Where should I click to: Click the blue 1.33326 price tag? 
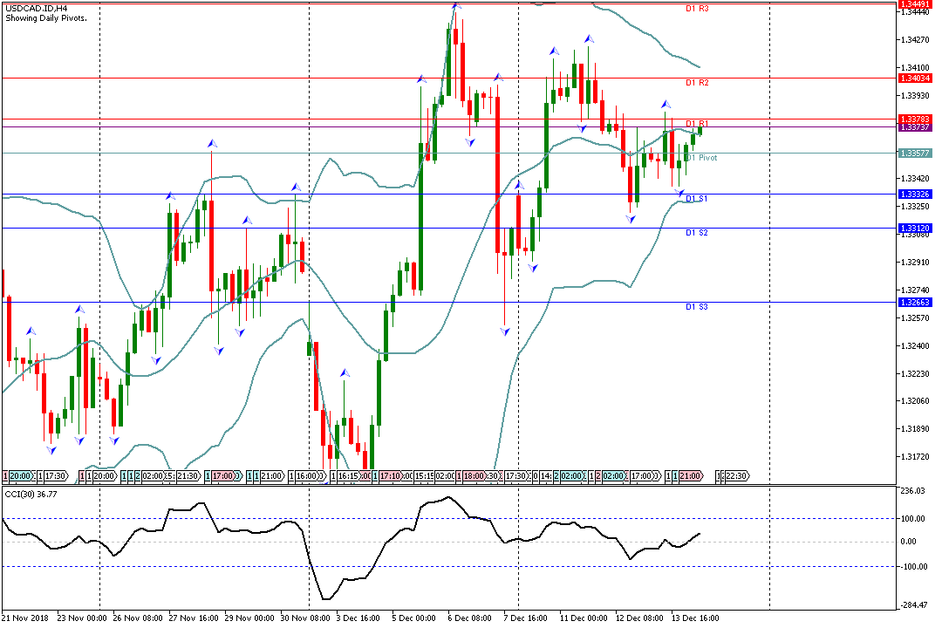(x=915, y=195)
